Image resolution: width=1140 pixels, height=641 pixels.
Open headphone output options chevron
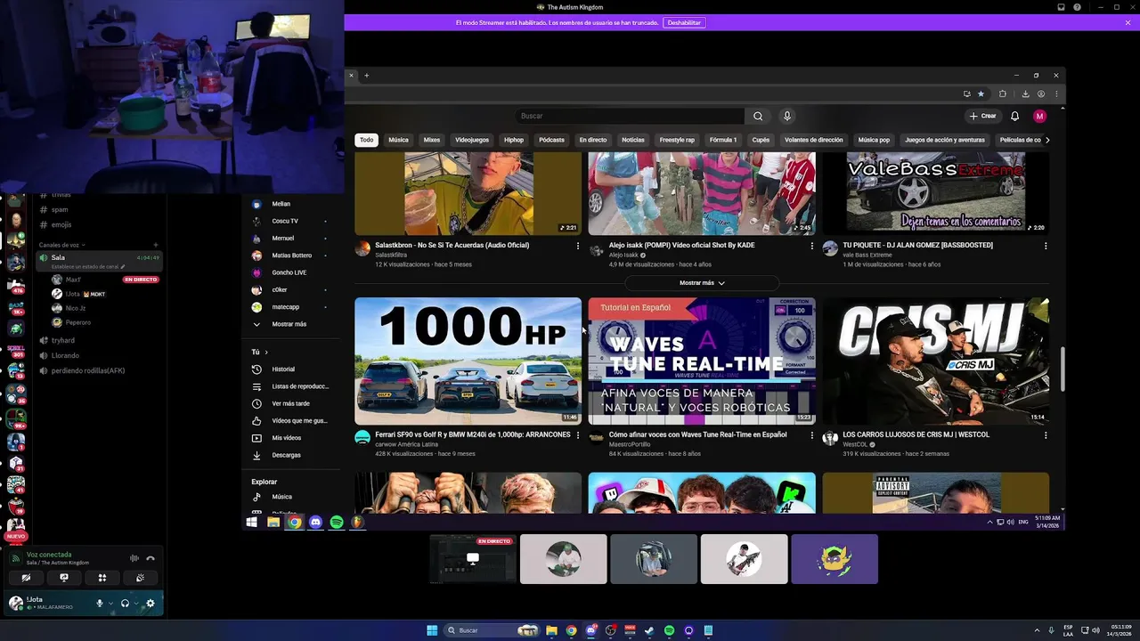coord(136,604)
